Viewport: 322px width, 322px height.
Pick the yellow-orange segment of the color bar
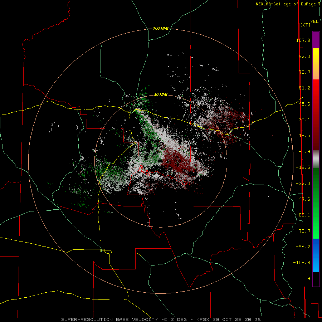pyautogui.click(x=316, y=64)
